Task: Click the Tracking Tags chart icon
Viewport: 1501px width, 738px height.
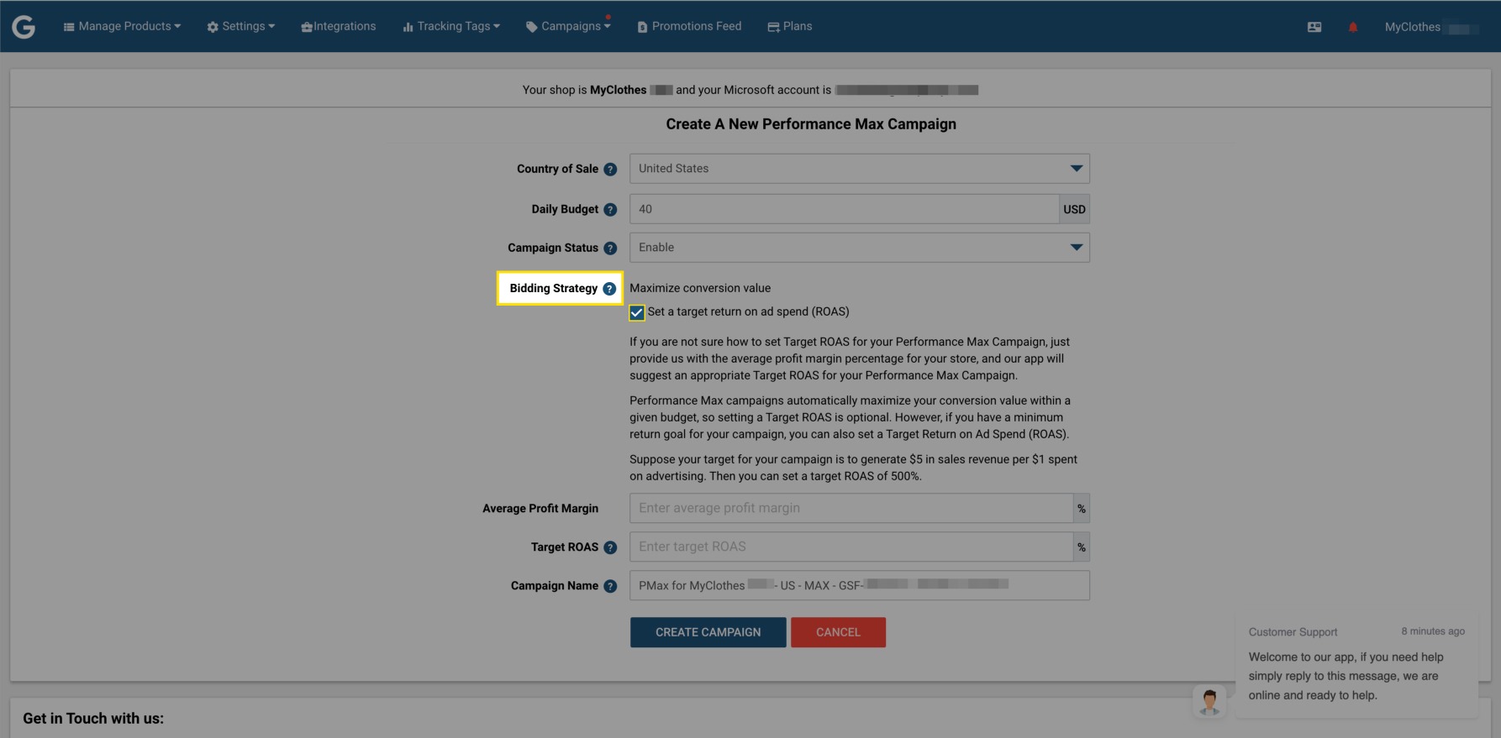Action: [x=408, y=27]
